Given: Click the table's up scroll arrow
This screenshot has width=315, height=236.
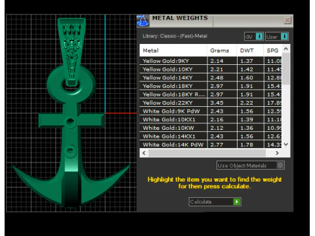Looking at the screenshot, I should pyautogui.click(x=286, y=49).
